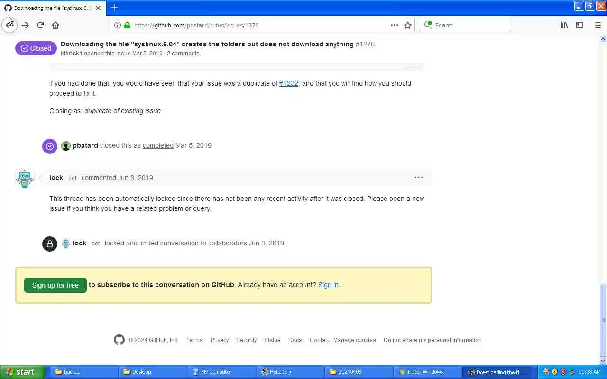Switch to 'Install Windows' taskbar item
The image size is (607, 379).
(427, 372)
